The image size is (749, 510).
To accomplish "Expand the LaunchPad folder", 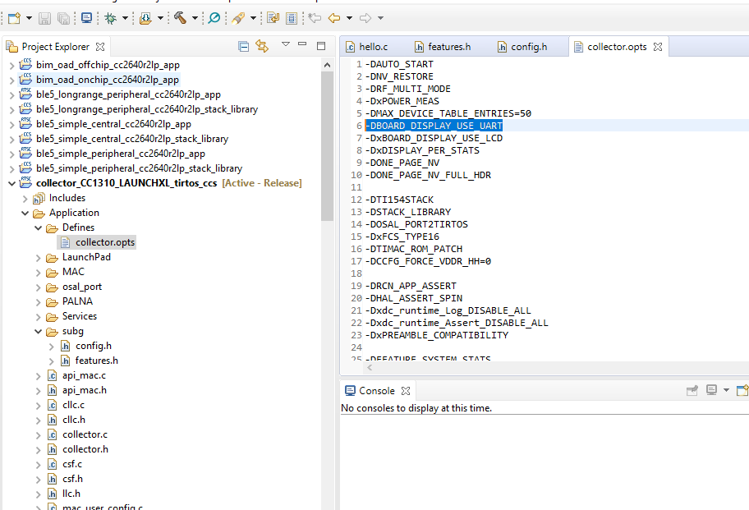I will (39, 257).
